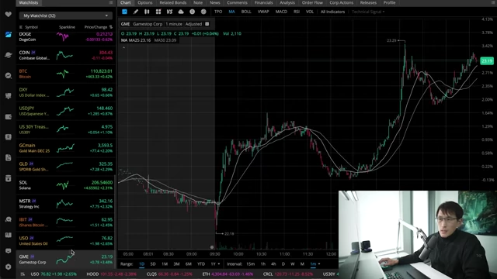Select the 1D range option
Viewport: 497px width, 279px height.
point(141,263)
